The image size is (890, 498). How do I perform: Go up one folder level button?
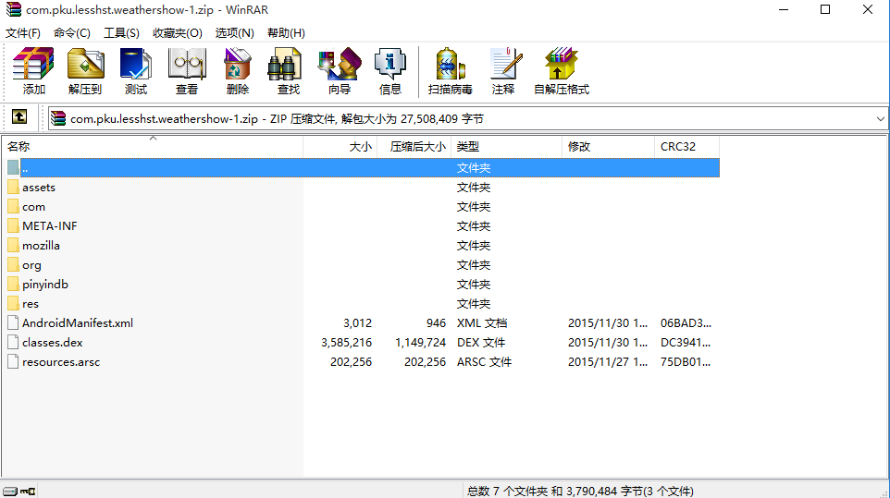click(x=19, y=118)
